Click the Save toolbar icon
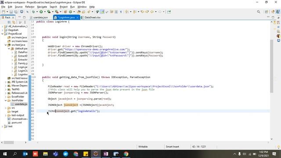This screenshot has width=281, height=158. [x=11, y=12]
